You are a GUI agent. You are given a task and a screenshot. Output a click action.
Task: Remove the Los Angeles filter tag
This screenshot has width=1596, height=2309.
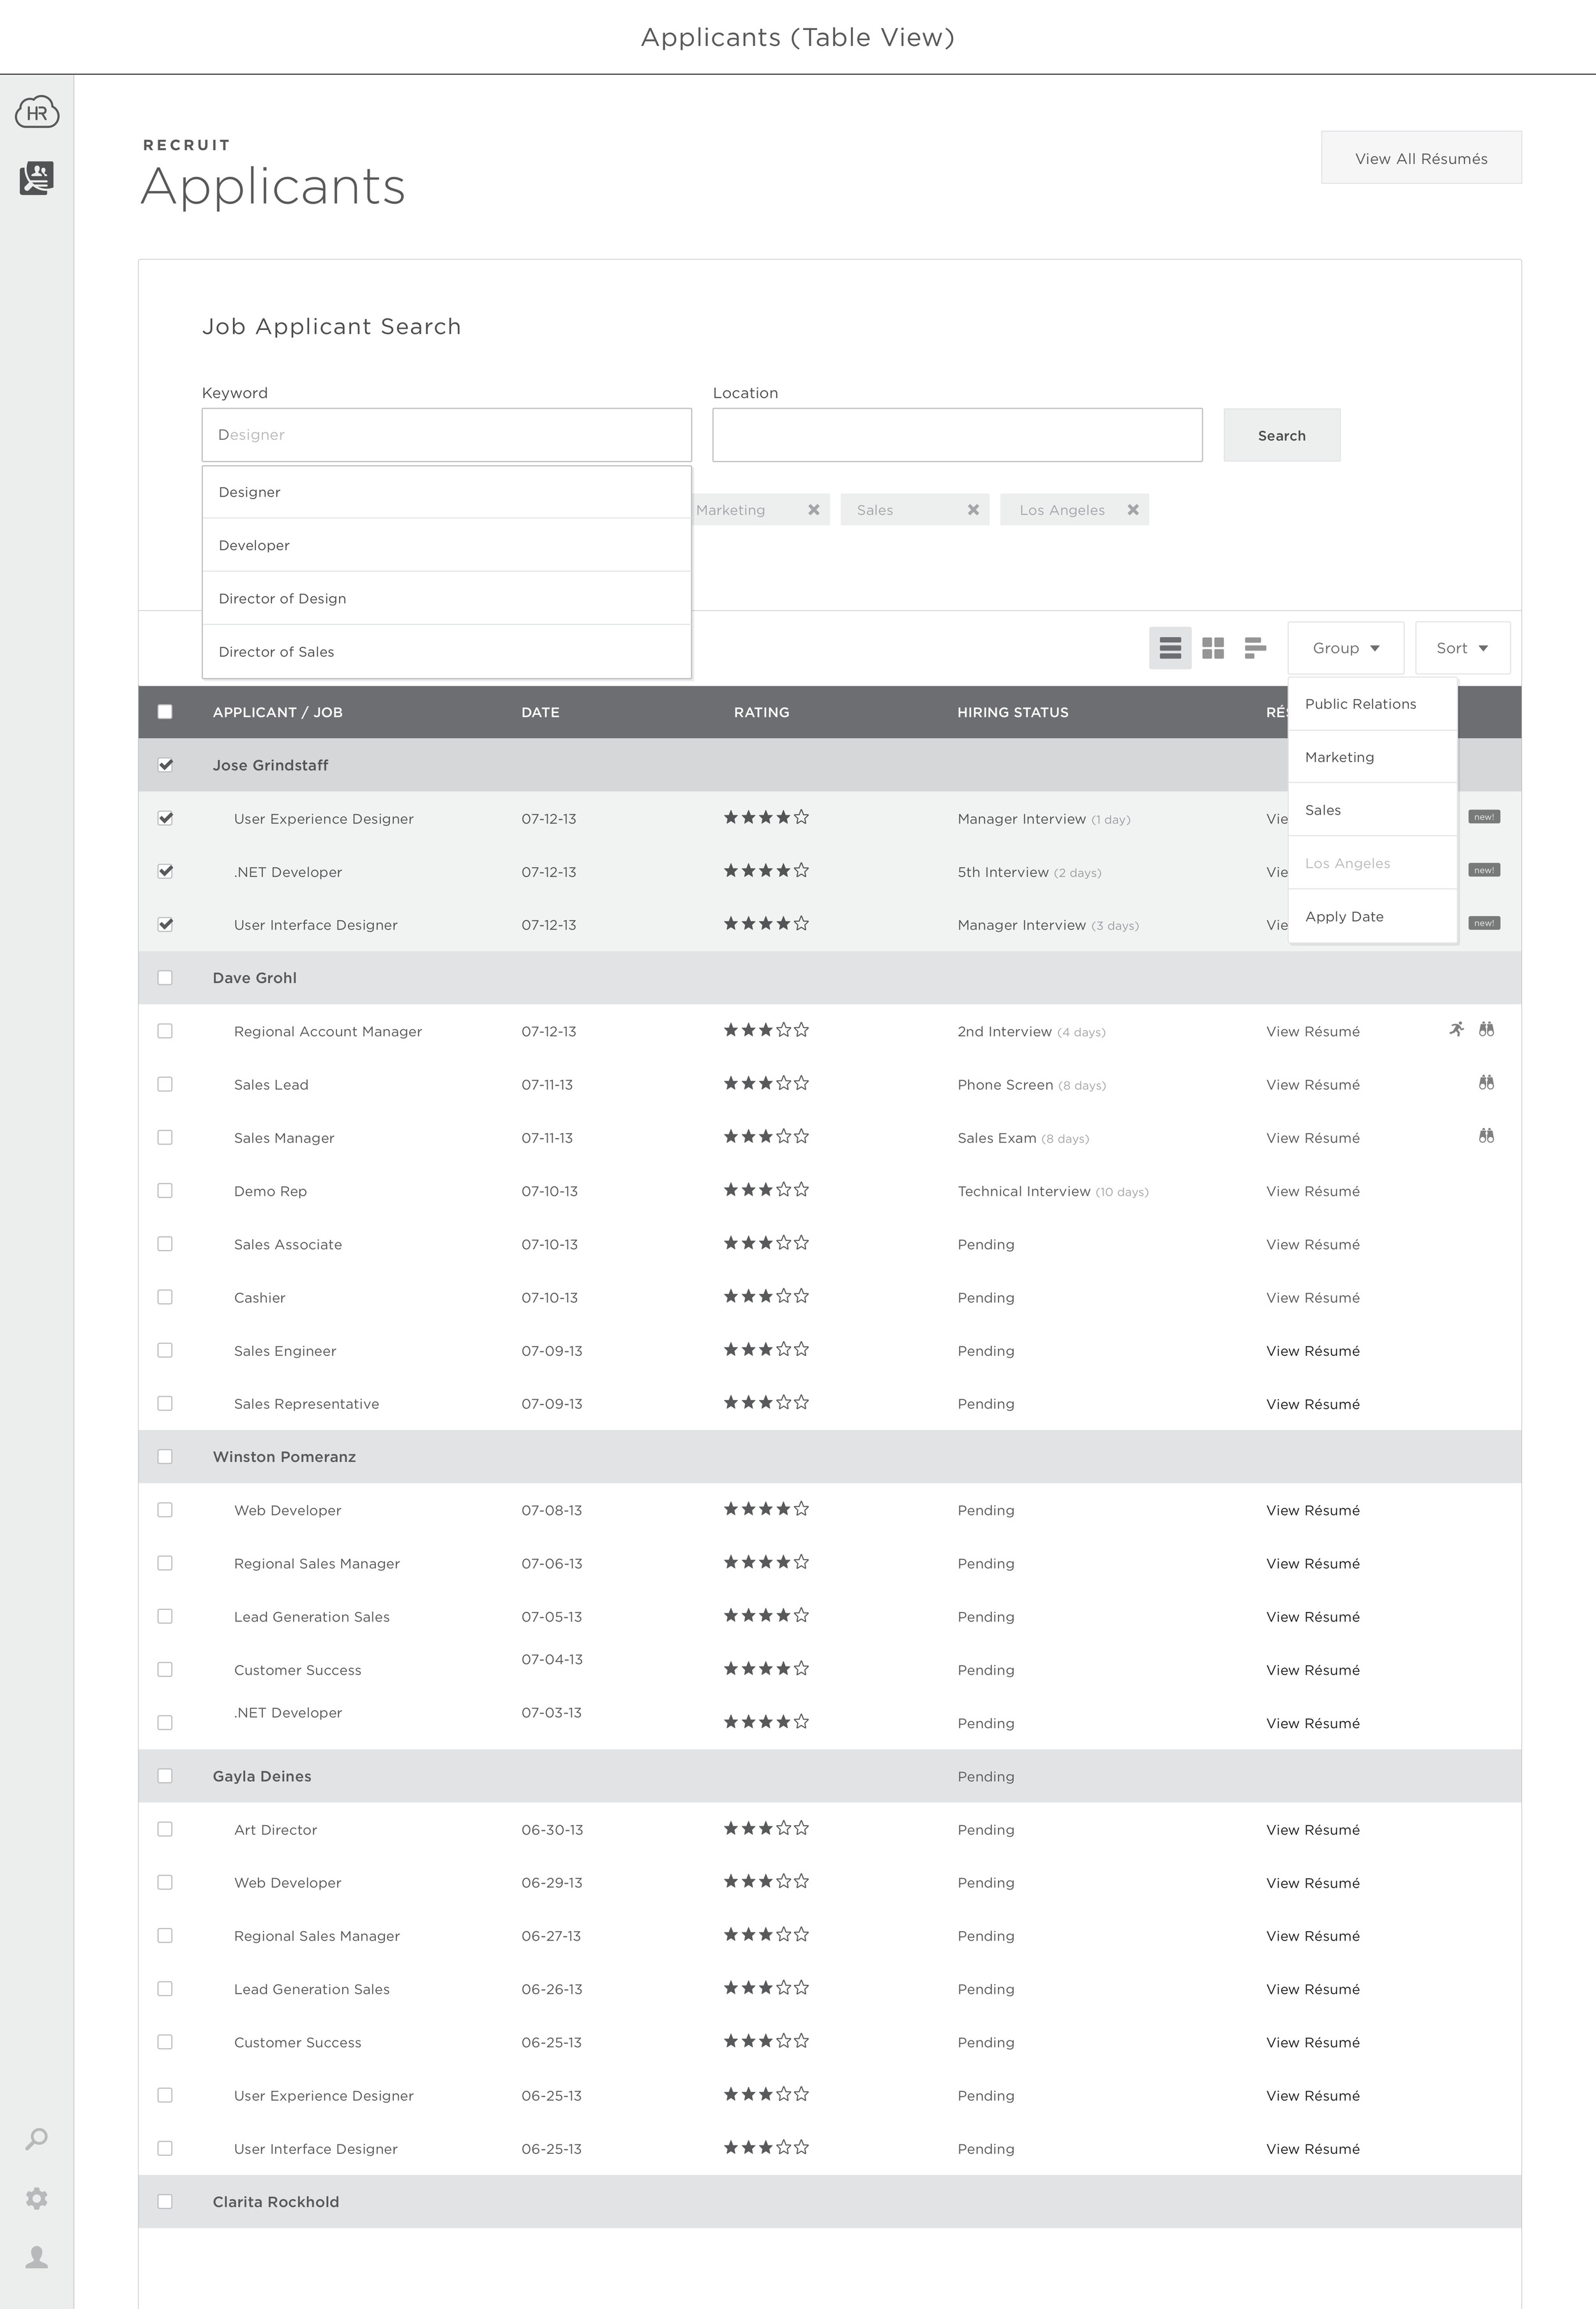[1133, 510]
